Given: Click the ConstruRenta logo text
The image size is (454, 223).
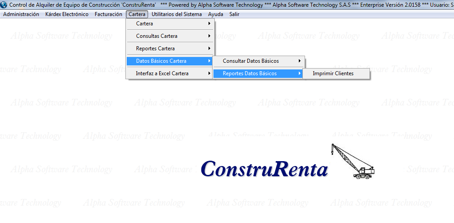Looking at the screenshot, I should point(264,170).
